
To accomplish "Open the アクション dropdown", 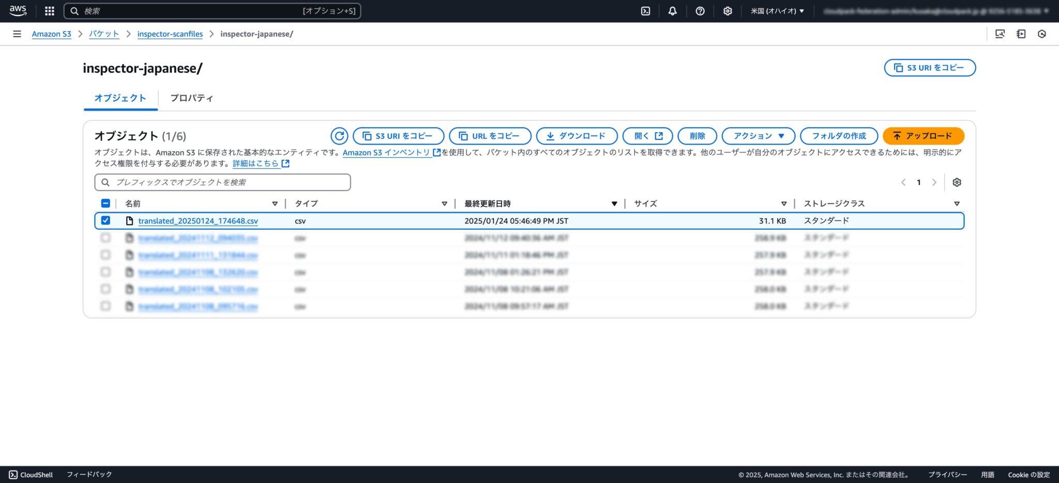I will tap(757, 136).
